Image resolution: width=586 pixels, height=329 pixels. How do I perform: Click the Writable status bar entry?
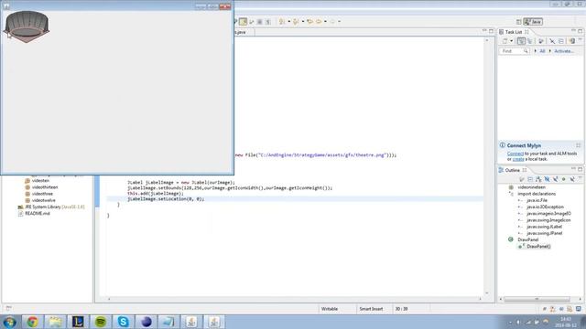[330, 309]
